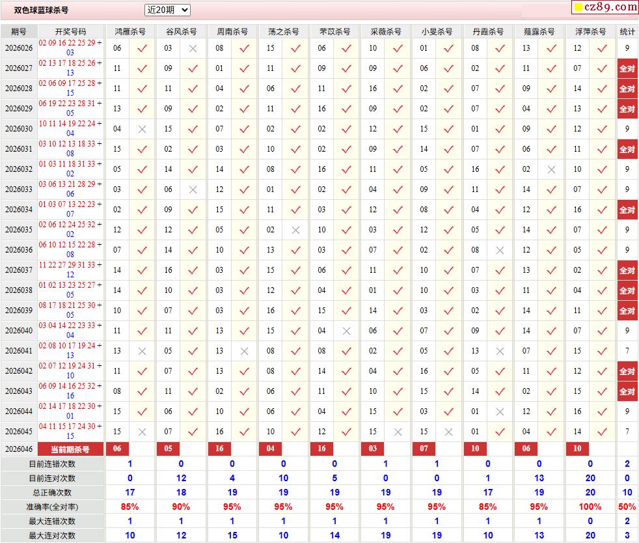This screenshot has height=543, width=639.
Task: Select the 浮萍杀号 column header
Action: pos(590,31)
